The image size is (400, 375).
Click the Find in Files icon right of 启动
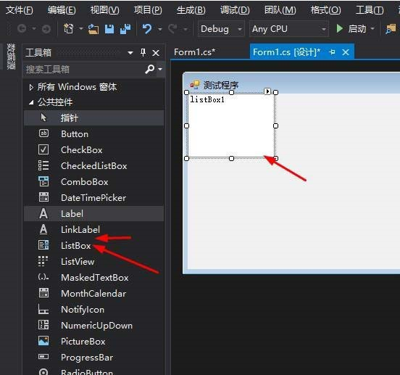point(391,29)
